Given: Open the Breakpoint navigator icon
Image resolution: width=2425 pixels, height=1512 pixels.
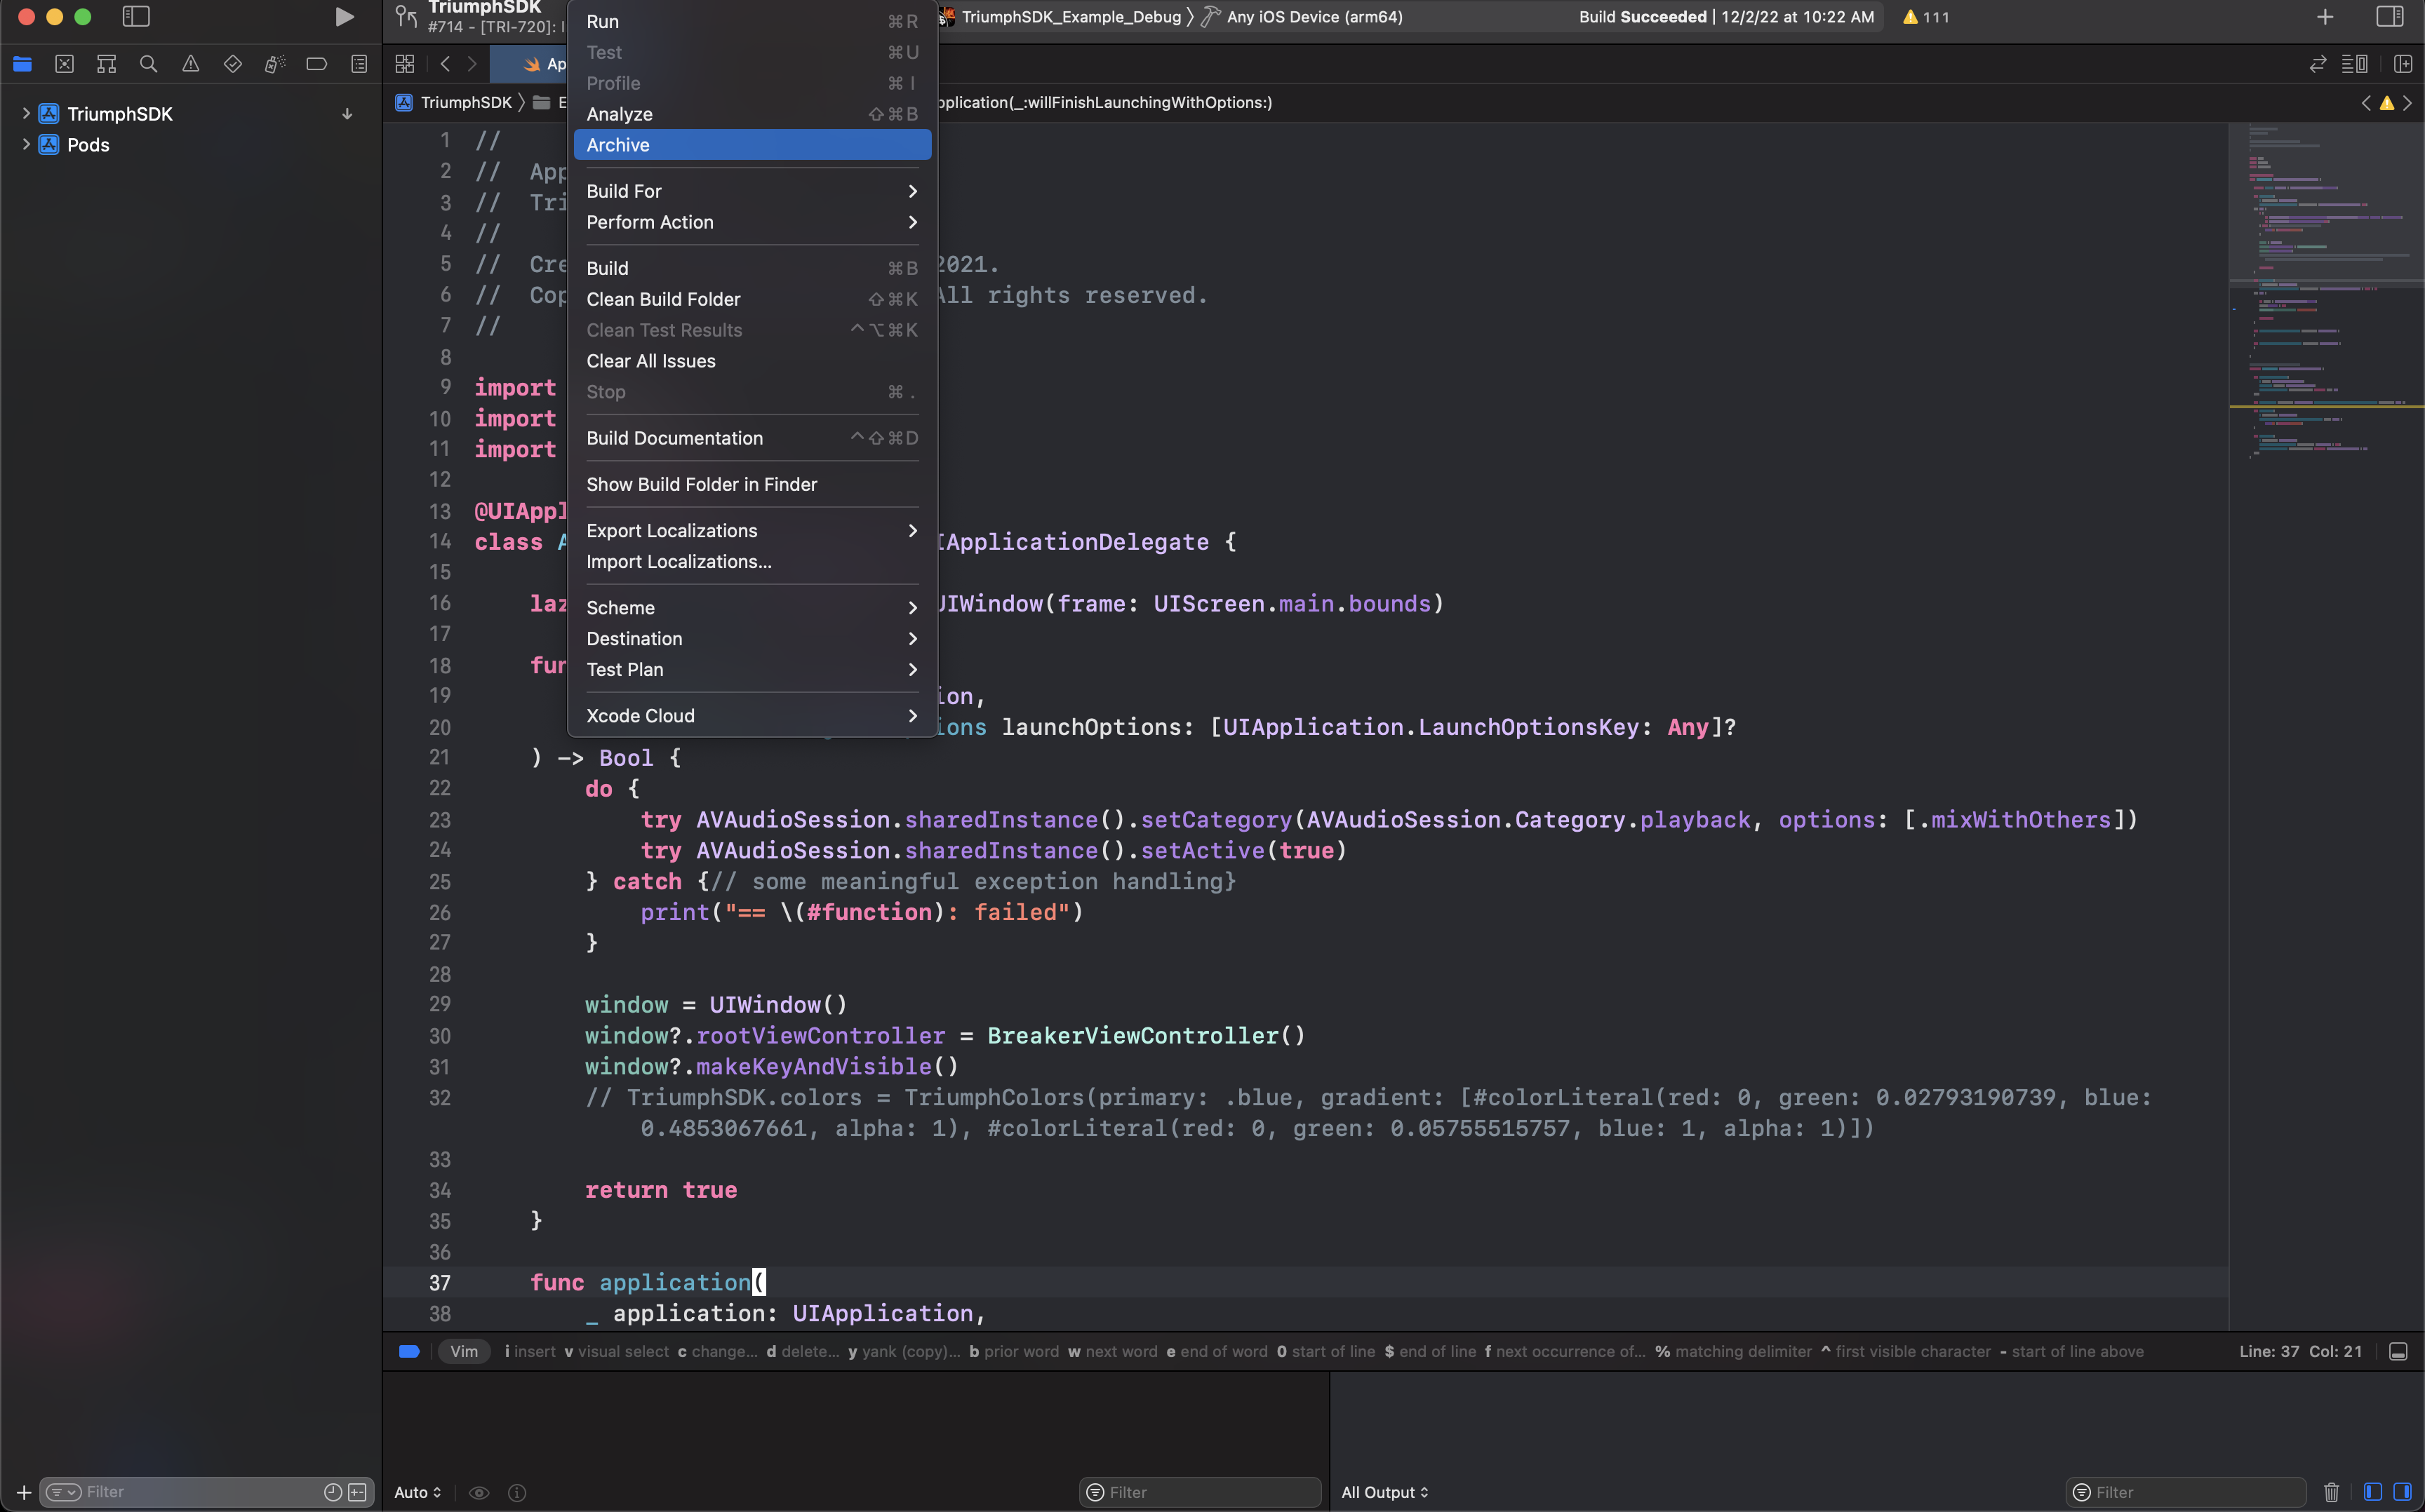Looking at the screenshot, I should coord(316,64).
